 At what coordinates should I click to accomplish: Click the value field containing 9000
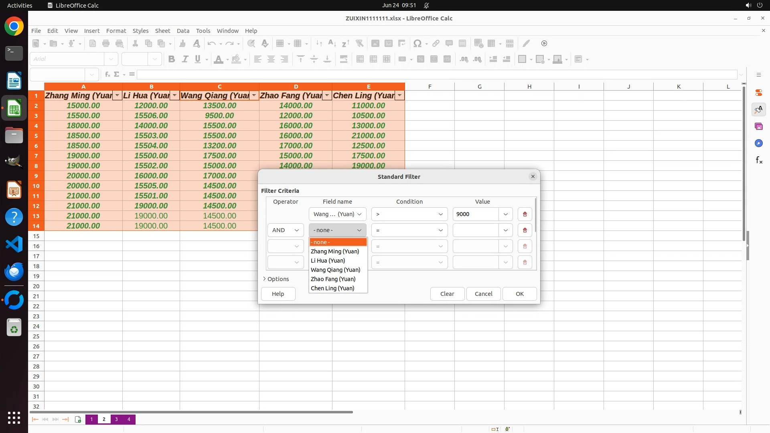pos(476,214)
